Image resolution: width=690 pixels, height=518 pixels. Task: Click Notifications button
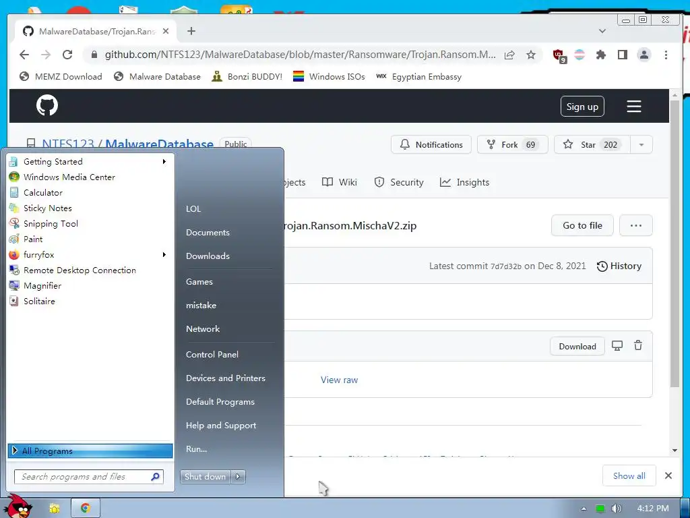(x=431, y=144)
